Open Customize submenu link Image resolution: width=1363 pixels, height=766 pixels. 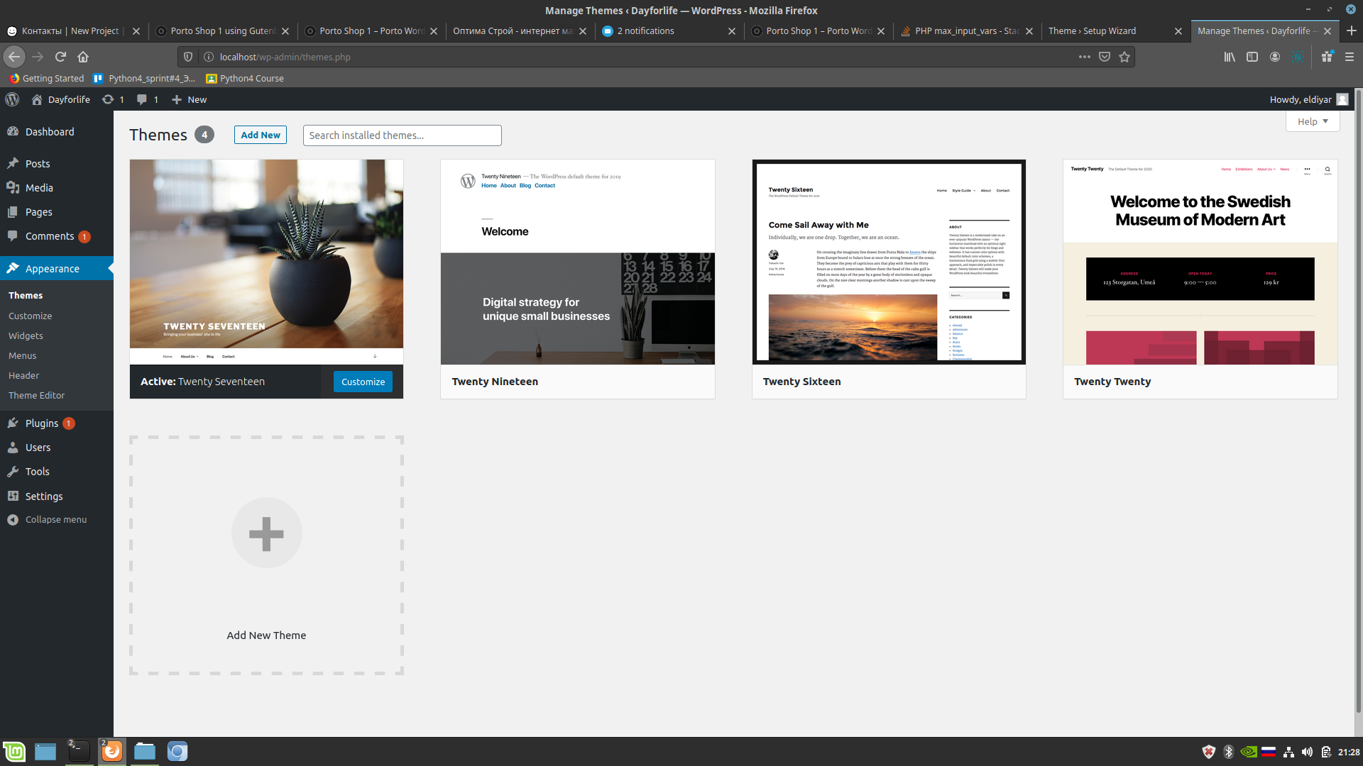(x=30, y=316)
